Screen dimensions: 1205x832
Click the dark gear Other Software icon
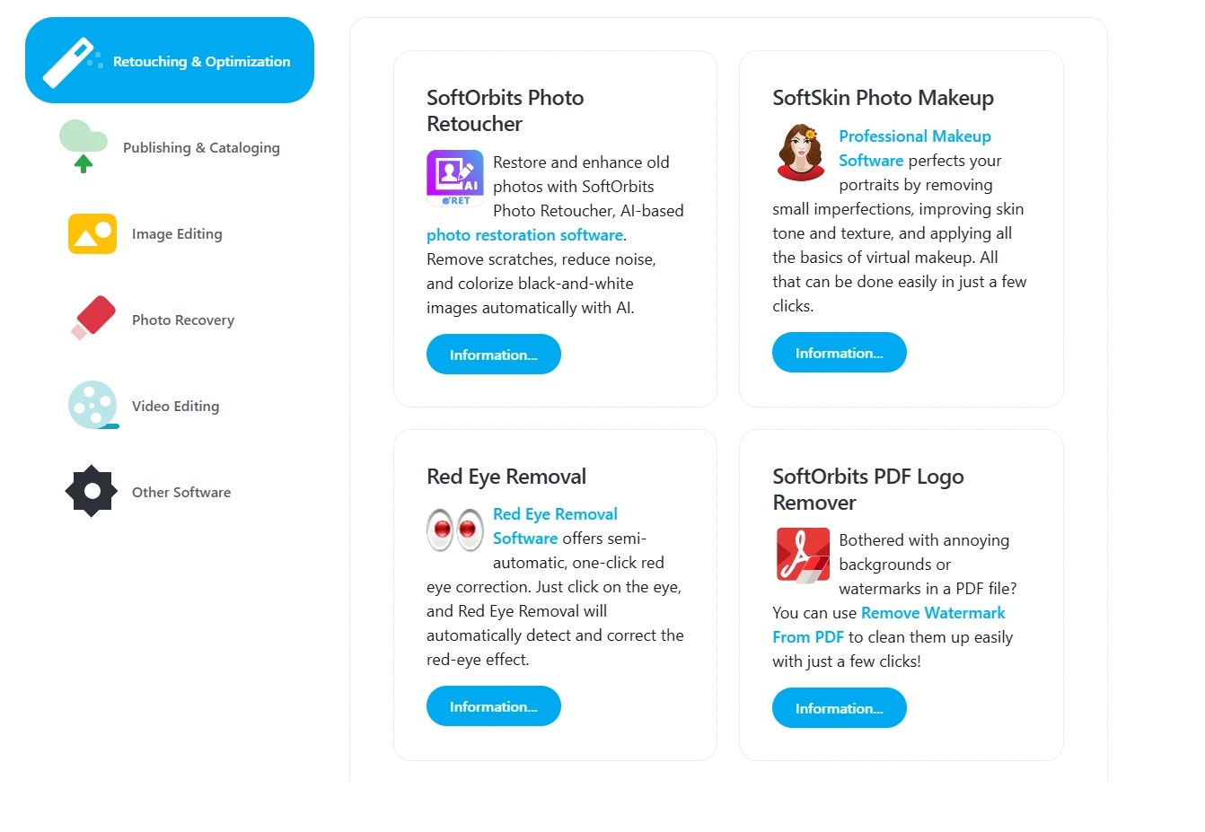92,491
